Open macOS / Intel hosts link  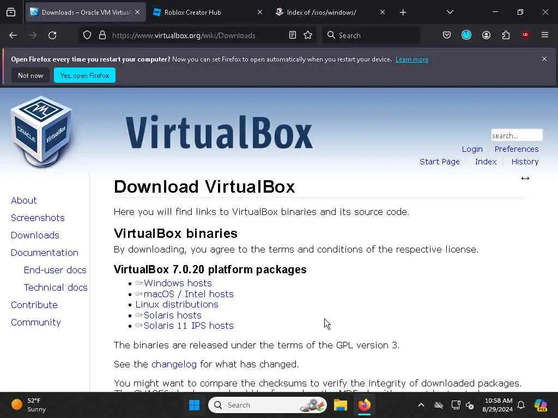[x=189, y=294]
